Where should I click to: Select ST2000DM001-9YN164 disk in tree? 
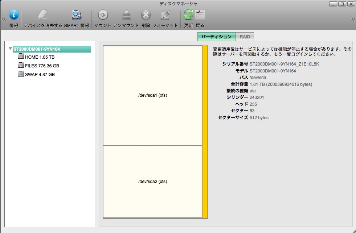(52, 49)
